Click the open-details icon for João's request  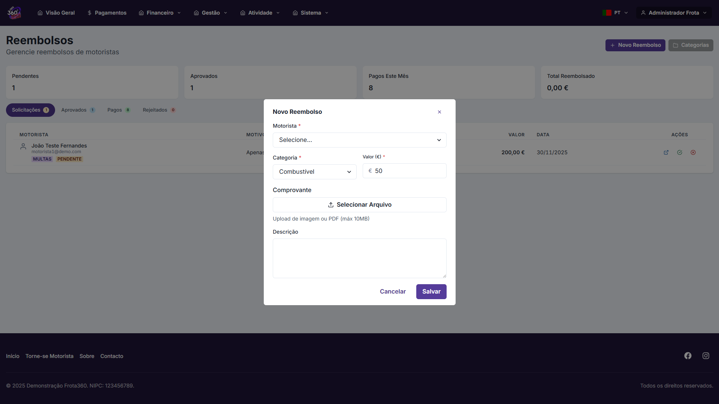[x=666, y=152]
